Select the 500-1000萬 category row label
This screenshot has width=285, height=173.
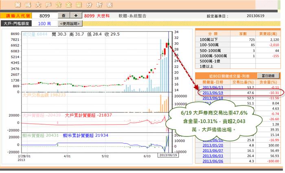click(x=210, y=50)
